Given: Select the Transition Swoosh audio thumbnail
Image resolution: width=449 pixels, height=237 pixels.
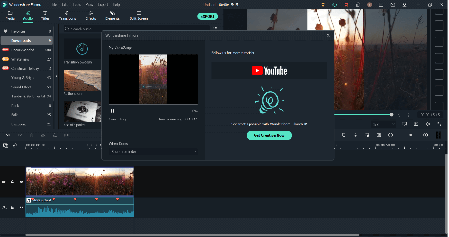Looking at the screenshot, I should click(82, 49).
